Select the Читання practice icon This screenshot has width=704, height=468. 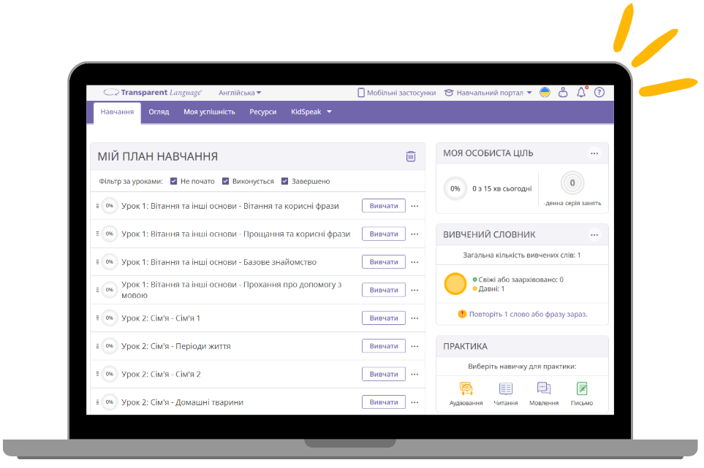coord(506,389)
